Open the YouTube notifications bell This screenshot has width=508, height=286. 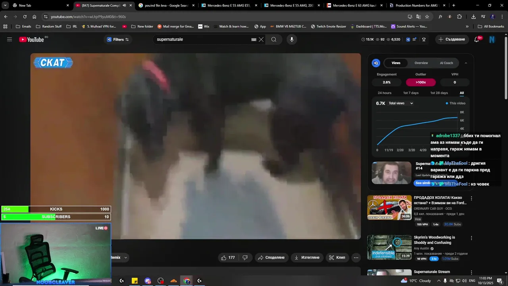[x=477, y=39]
